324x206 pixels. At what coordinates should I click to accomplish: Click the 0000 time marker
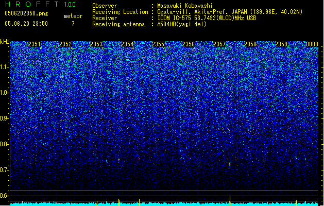click(x=312, y=44)
